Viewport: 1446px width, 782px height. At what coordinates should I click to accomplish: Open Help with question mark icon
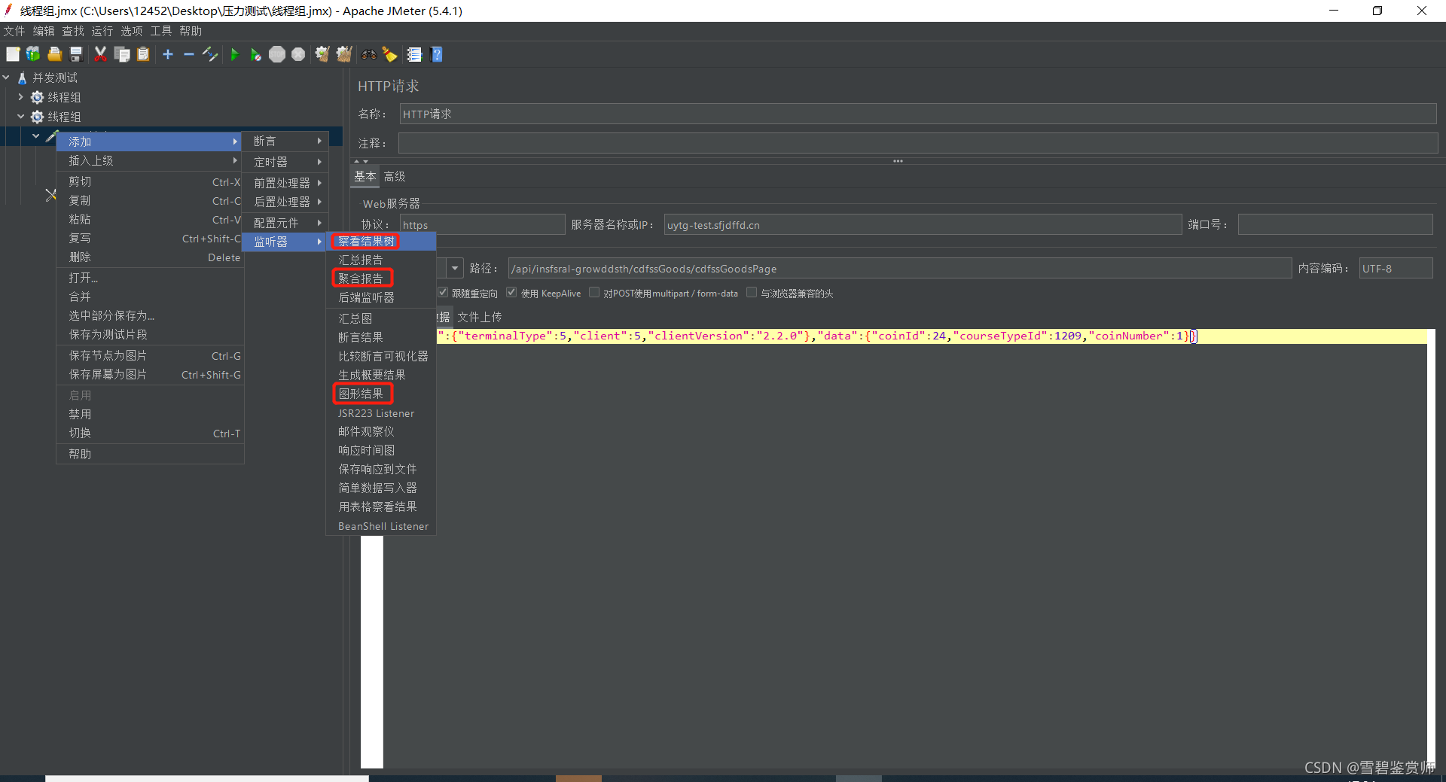436,54
